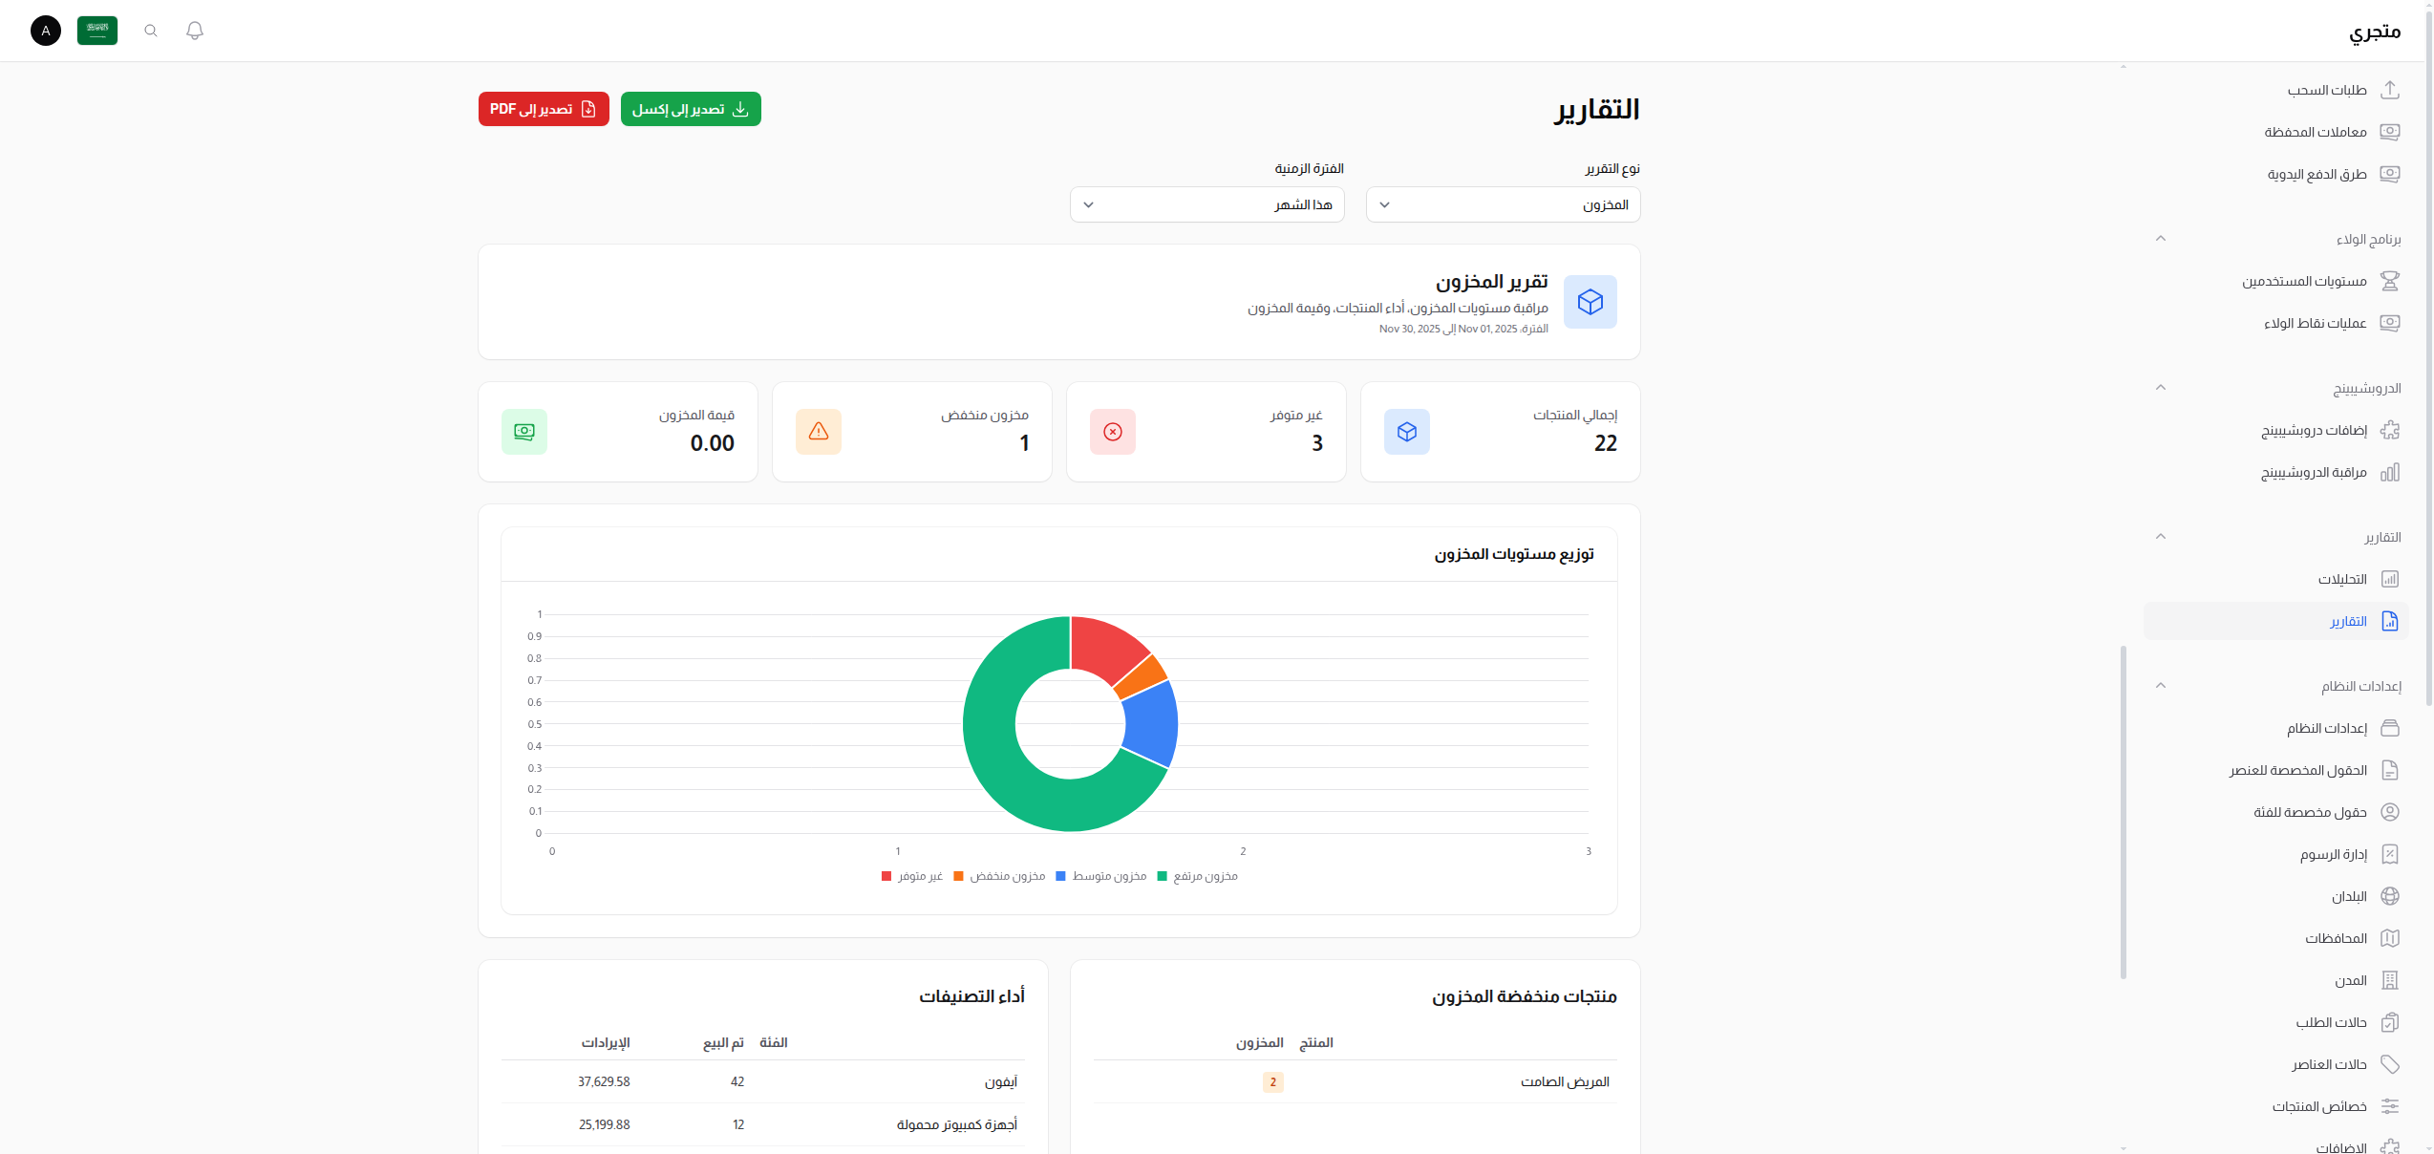Click the inventory report cube icon
2434x1154 pixels.
[1590, 302]
